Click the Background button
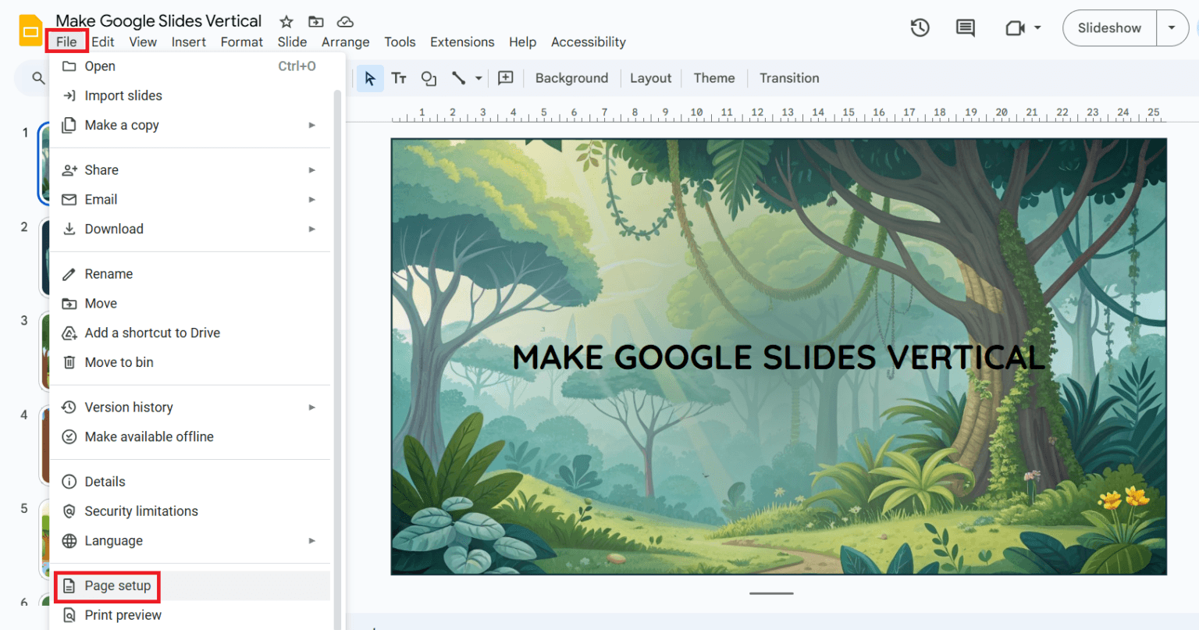Image resolution: width=1199 pixels, height=630 pixels. point(571,78)
